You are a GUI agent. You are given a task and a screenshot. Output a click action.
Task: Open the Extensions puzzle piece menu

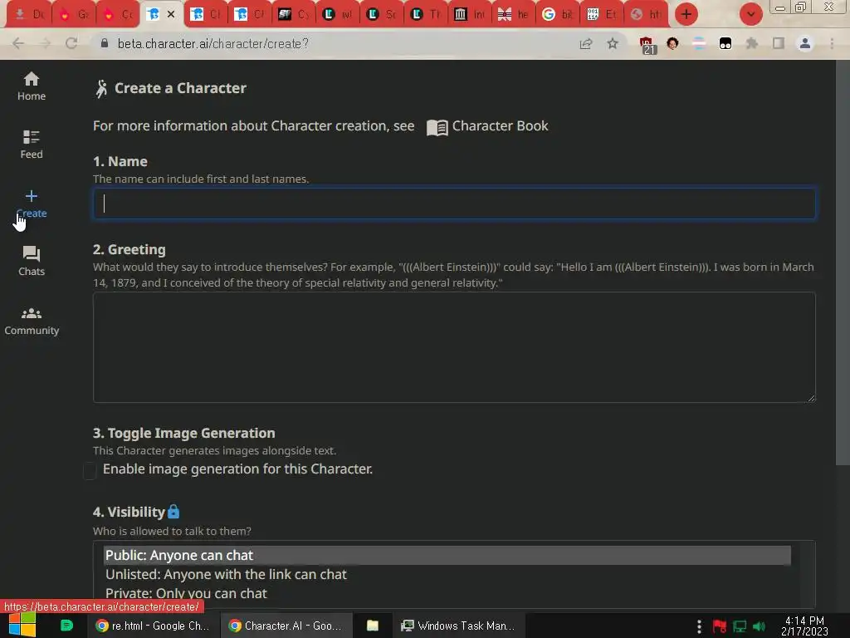(x=752, y=43)
